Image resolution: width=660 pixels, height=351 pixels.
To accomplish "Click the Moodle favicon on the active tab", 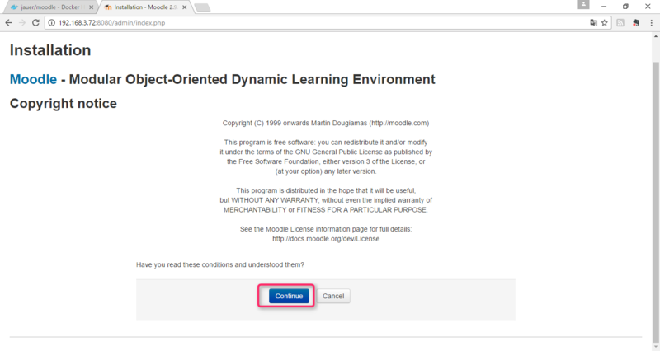I will coord(108,7).
